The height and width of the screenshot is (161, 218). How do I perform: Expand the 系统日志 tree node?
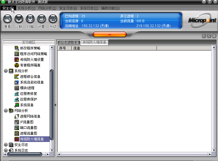click(6, 150)
